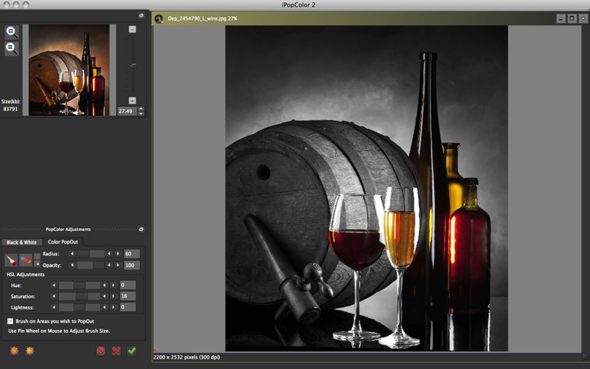Image resolution: width=590 pixels, height=369 pixels.
Task: Open the Color PopOut tab
Action: (63, 241)
